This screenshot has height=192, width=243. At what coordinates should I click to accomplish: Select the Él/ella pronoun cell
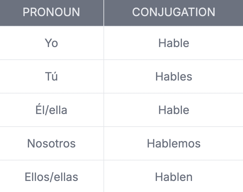coord(52,110)
